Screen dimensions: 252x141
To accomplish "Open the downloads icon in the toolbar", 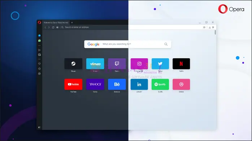I will pyautogui.click(x=210, y=27).
